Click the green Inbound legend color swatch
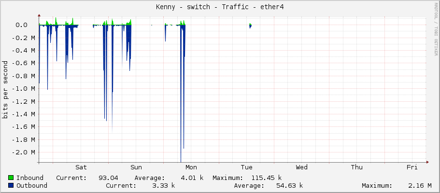Screen dimensions: 440x193 pos(11,178)
